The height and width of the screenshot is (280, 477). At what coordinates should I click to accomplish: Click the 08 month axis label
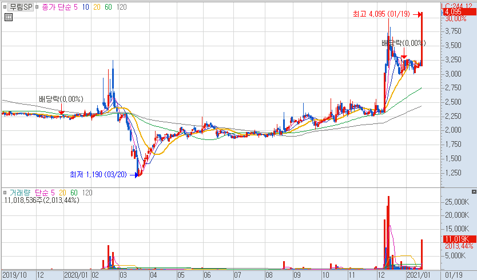[269, 275]
